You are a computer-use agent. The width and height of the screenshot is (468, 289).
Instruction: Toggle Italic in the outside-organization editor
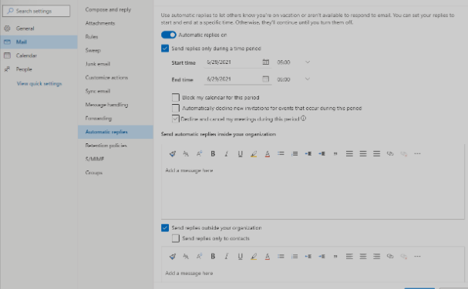[227, 257]
